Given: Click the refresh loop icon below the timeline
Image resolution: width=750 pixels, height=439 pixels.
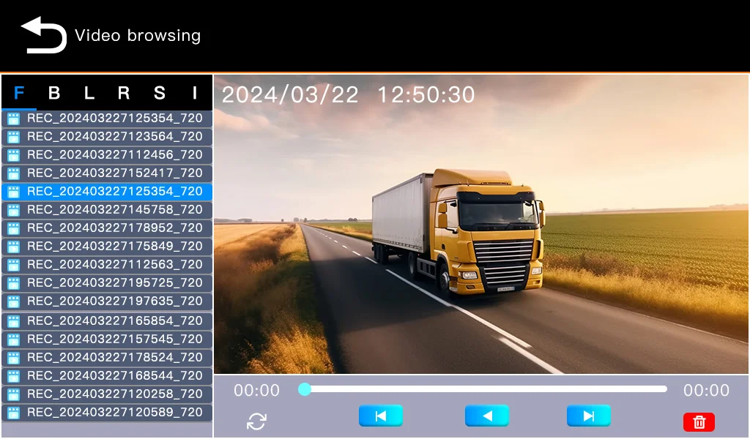Looking at the screenshot, I should click(x=256, y=421).
